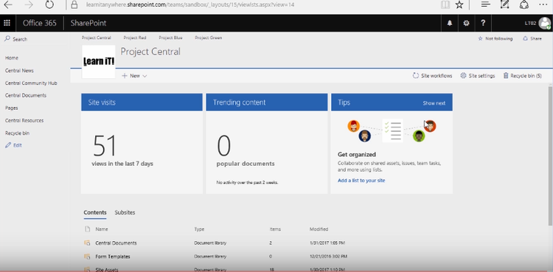Open Project Blue top navigation link
The width and height of the screenshot is (553, 272).
pyautogui.click(x=170, y=38)
